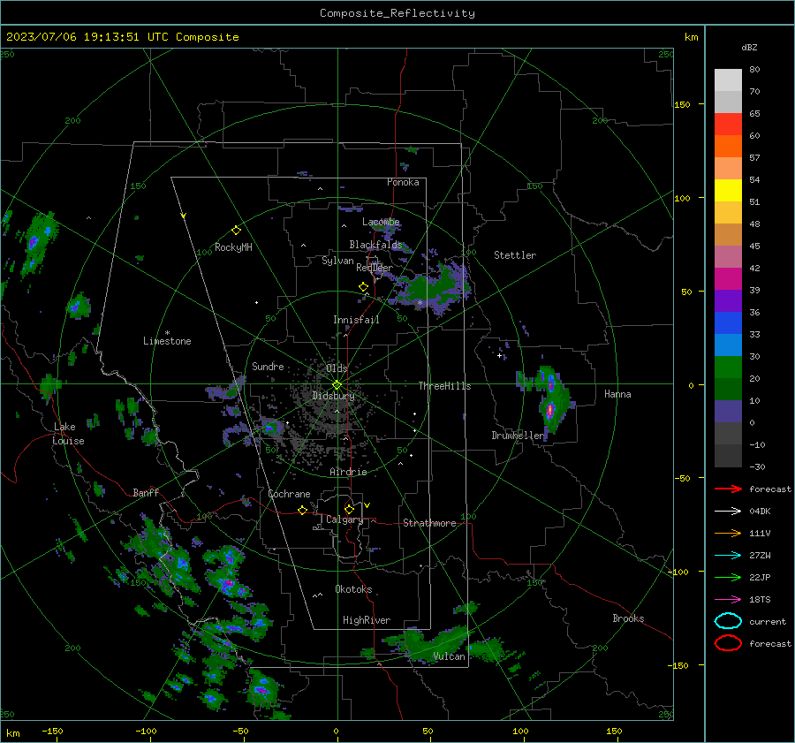Screen dimensions: 795x743
Task: Click the cyan 27ZW arrow icon
Action: point(728,556)
